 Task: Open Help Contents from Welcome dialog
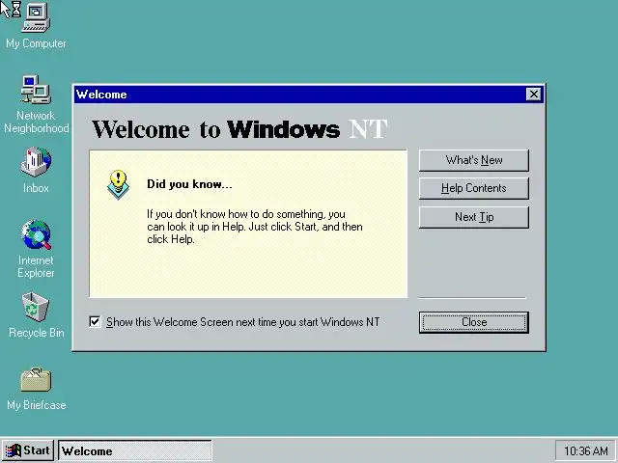(x=474, y=188)
